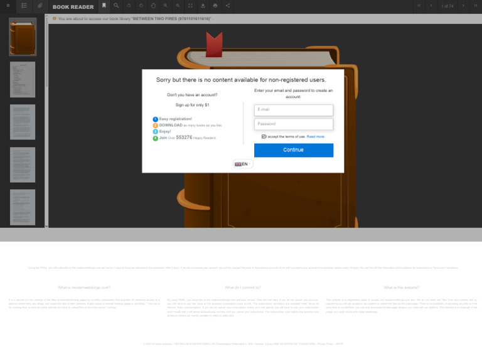Click the Continue button
The width and height of the screenshot is (482, 358).
pos(294,150)
